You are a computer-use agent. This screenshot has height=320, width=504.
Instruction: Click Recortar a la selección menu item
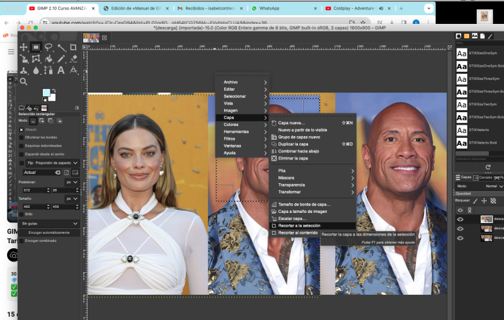pos(299,226)
